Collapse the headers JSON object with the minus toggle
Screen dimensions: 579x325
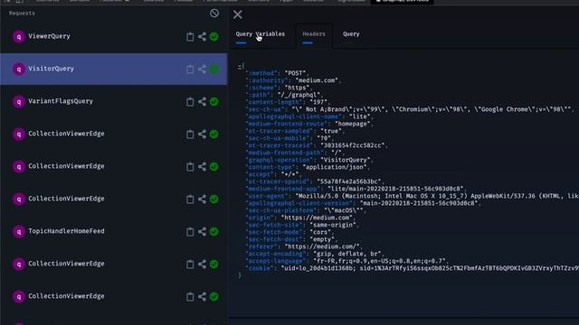(x=239, y=67)
